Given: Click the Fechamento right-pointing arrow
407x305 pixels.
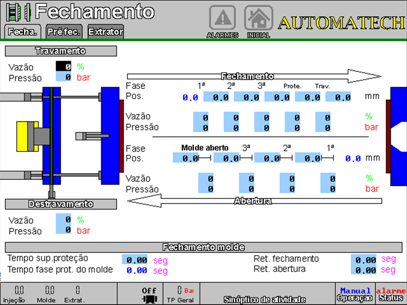Looking at the screenshot, I should 254,76.
